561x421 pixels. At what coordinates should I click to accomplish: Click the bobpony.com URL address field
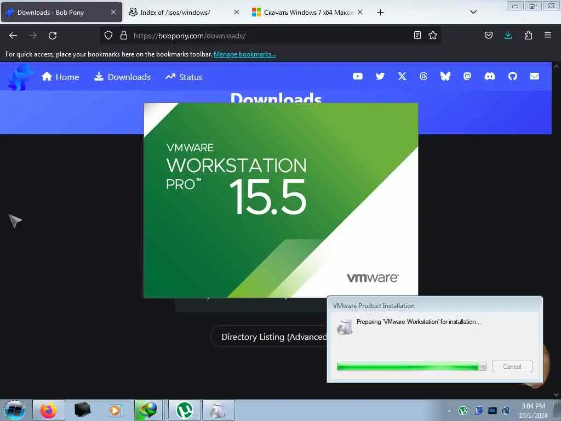pos(272,36)
